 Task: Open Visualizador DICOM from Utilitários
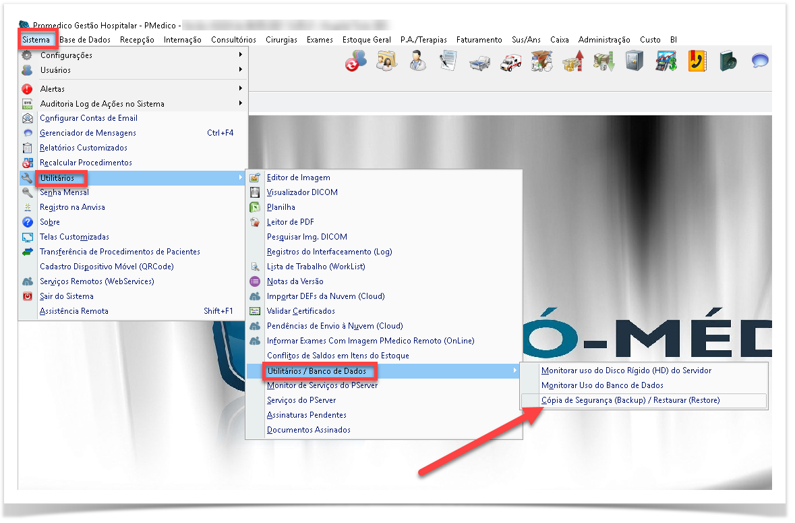tap(302, 192)
